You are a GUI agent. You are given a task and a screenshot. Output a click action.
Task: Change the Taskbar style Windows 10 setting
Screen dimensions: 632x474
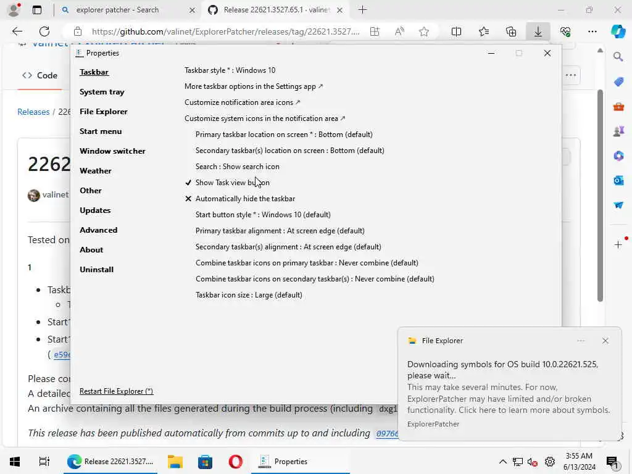pyautogui.click(x=230, y=70)
